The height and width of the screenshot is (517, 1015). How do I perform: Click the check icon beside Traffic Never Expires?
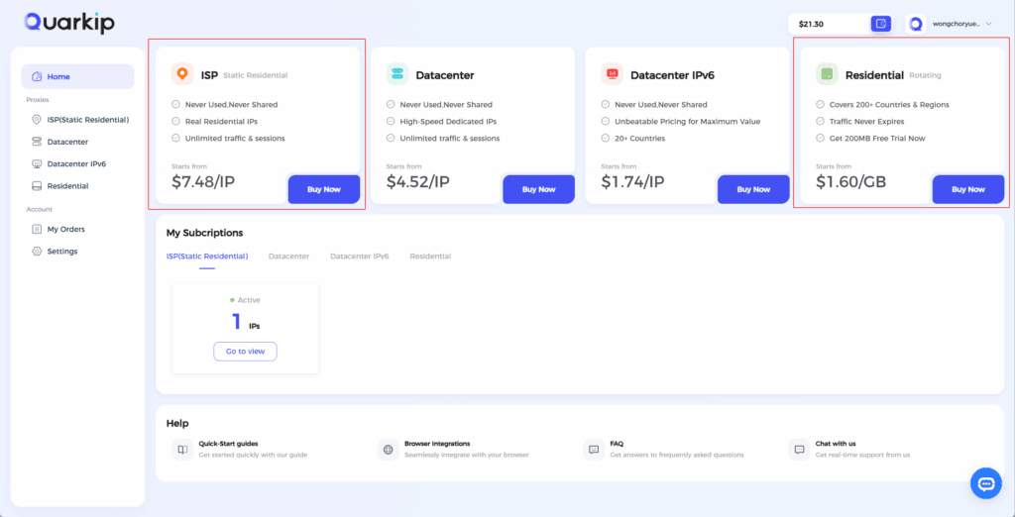pos(820,121)
